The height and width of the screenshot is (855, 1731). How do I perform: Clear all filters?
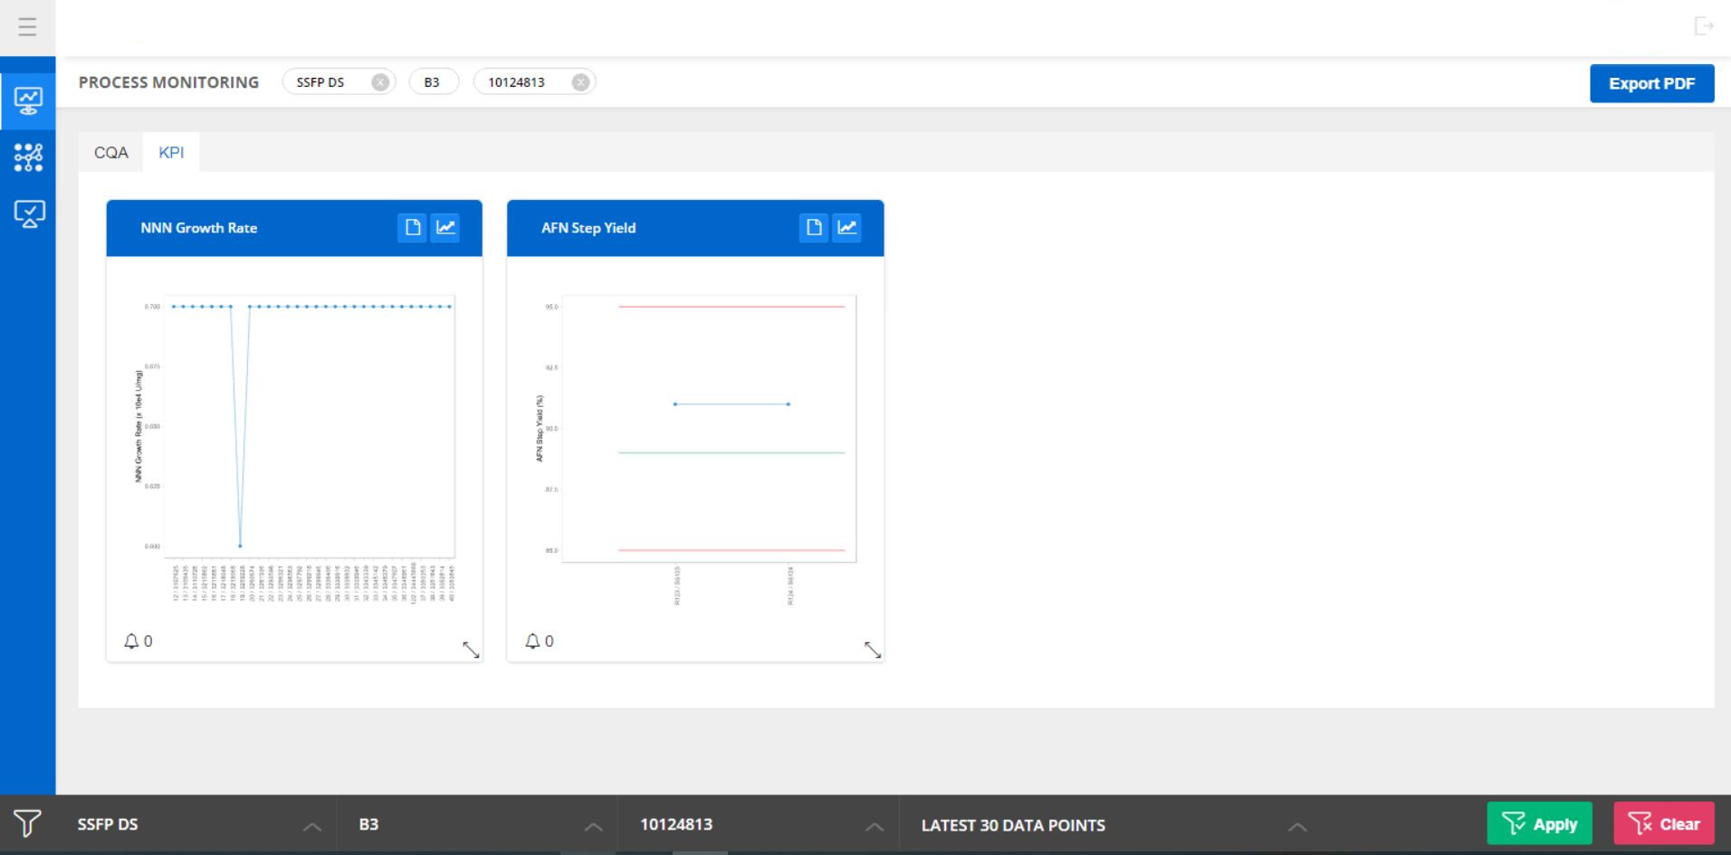[1663, 823]
